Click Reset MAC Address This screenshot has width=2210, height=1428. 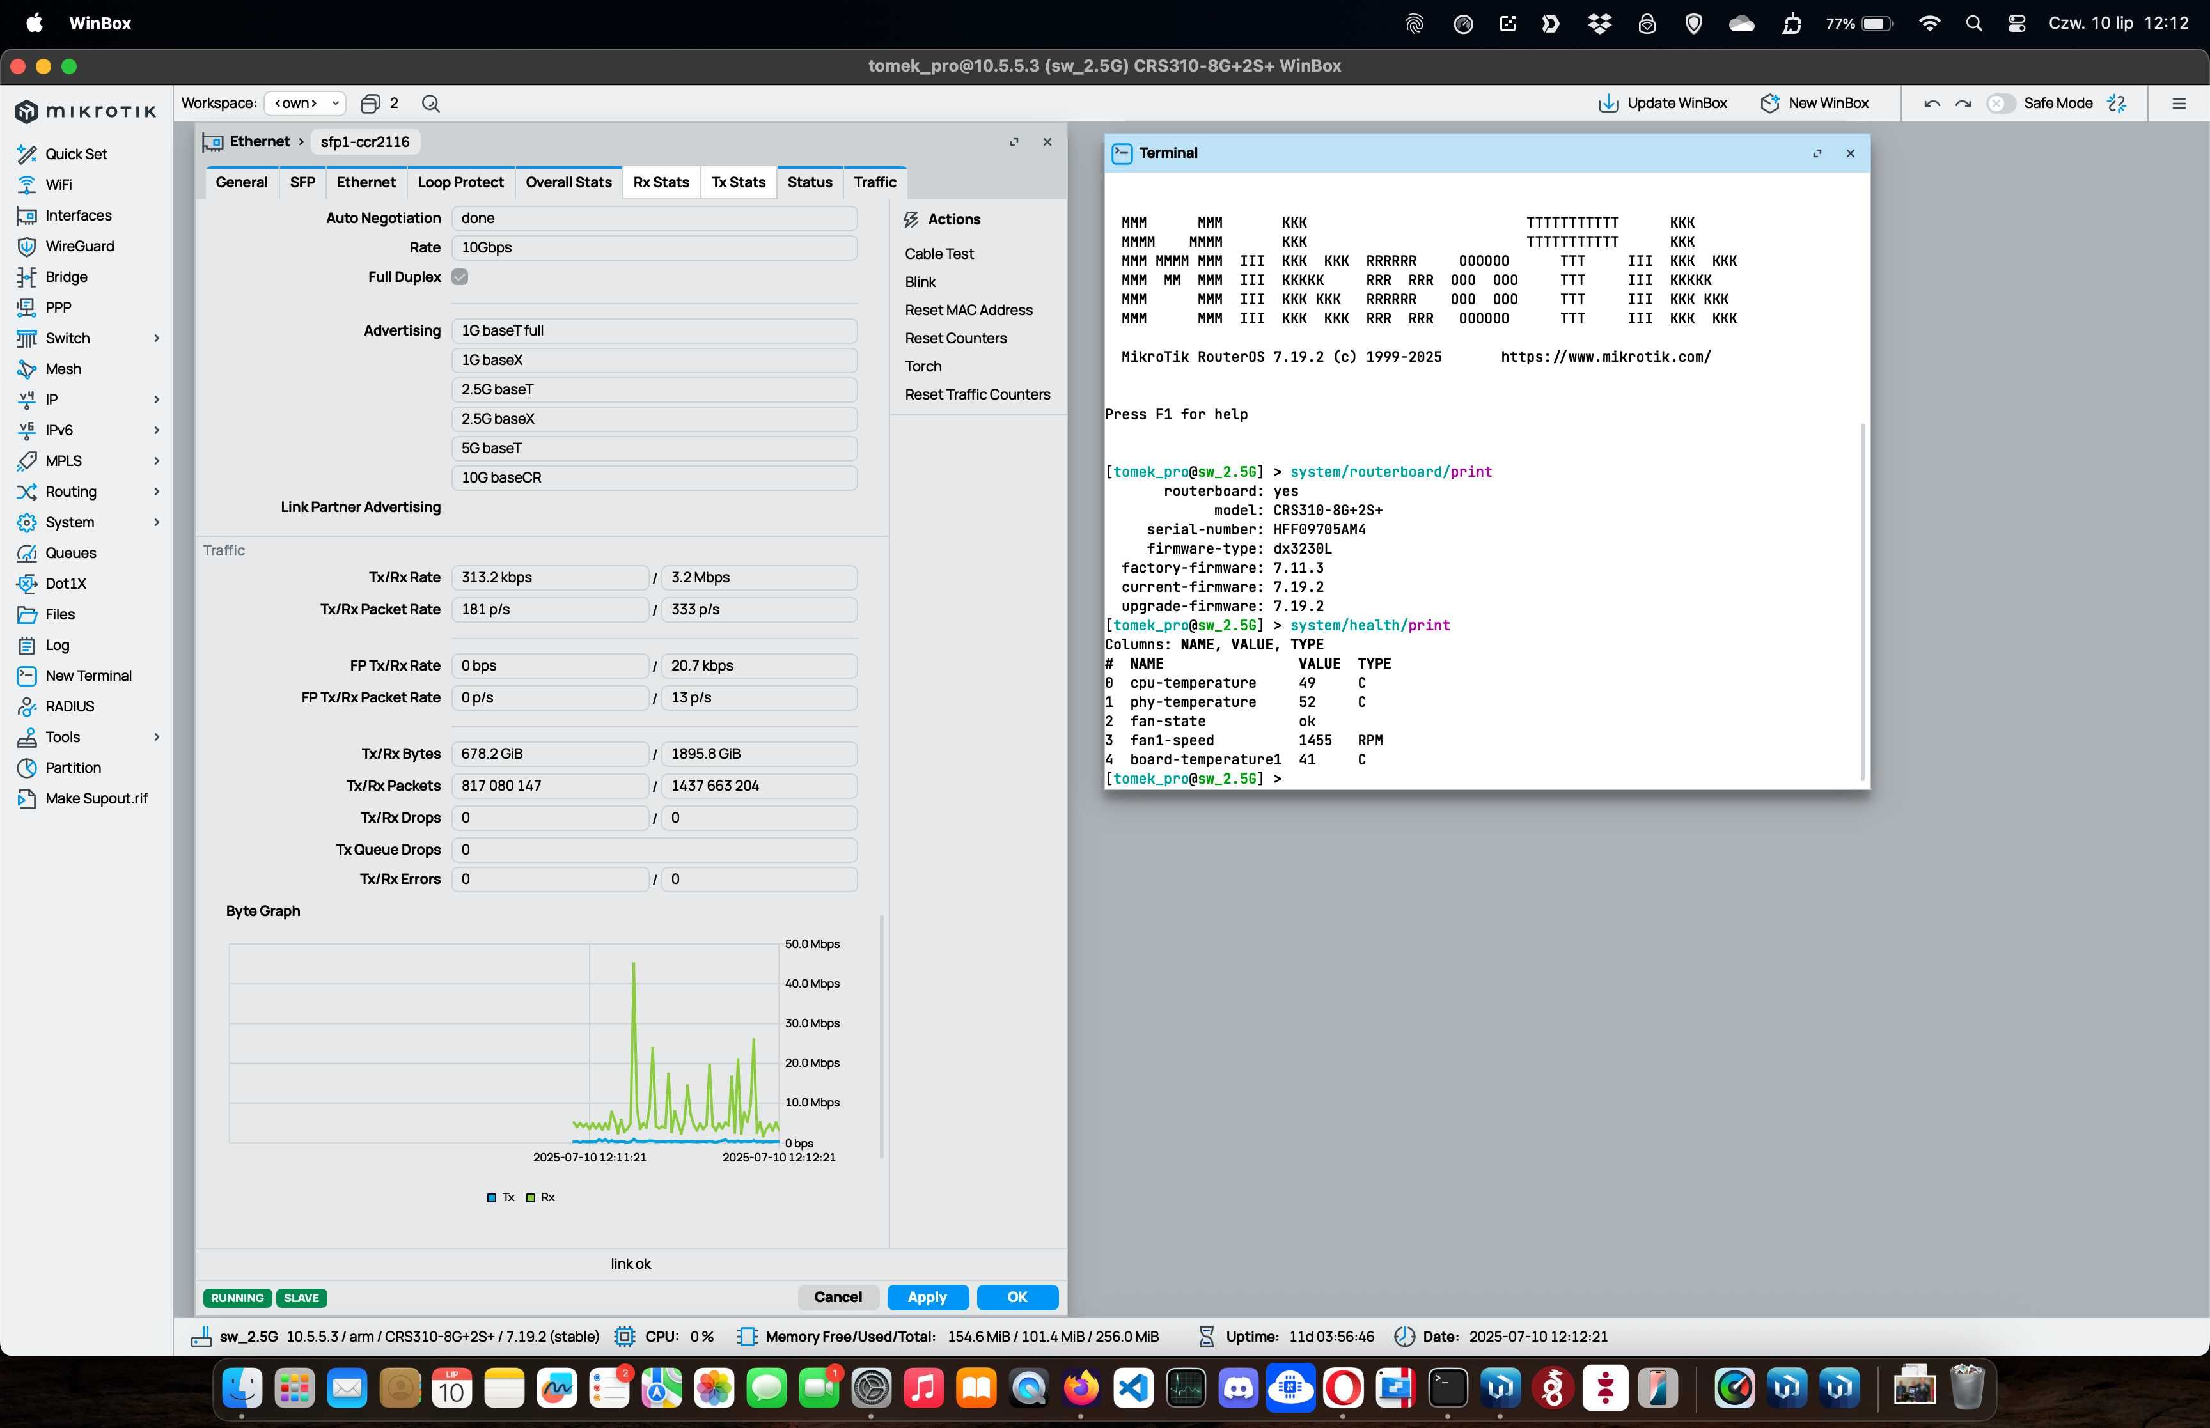(x=968, y=310)
